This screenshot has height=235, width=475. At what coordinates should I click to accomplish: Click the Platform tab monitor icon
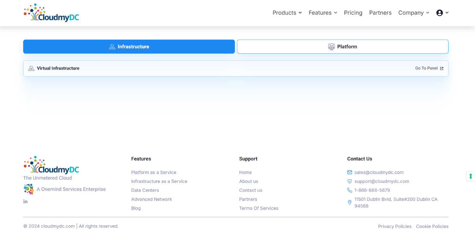click(332, 47)
